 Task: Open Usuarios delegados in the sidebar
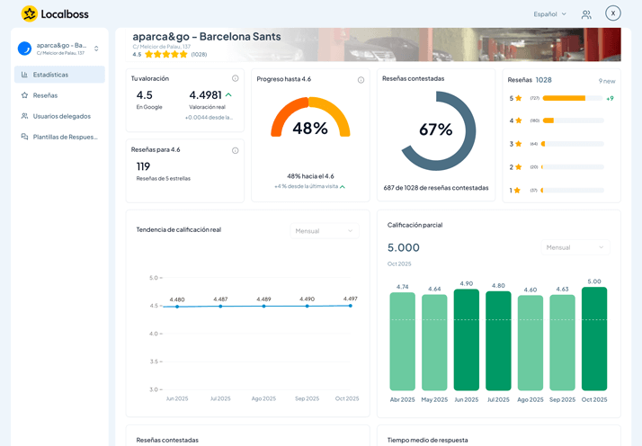61,116
